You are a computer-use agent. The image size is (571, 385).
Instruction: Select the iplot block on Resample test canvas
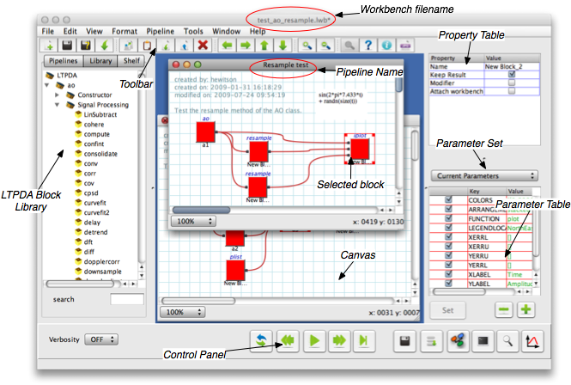(x=360, y=150)
